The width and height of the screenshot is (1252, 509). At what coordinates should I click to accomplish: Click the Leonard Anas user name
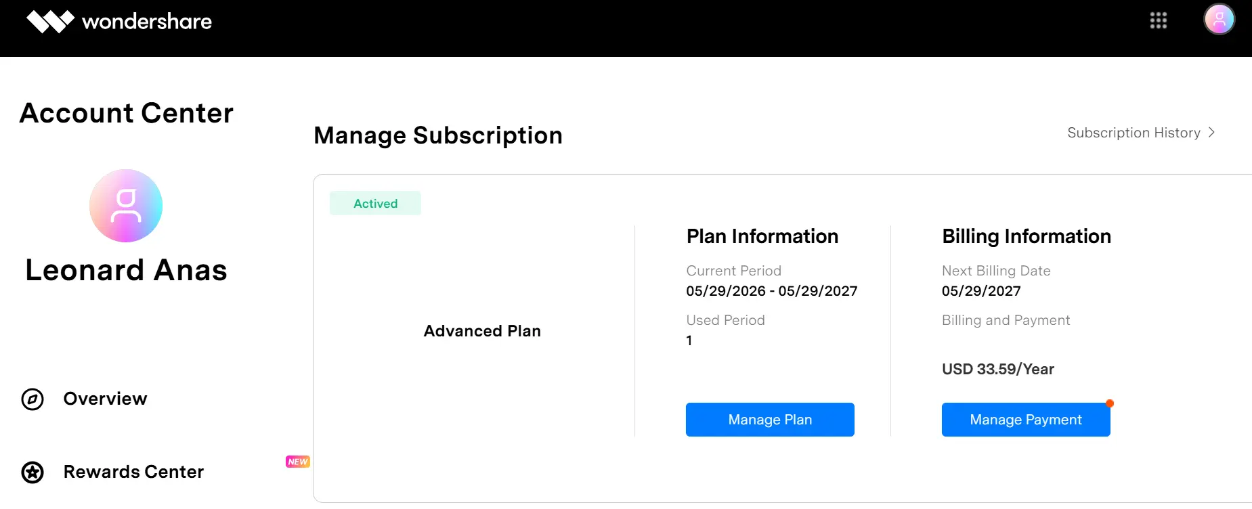tap(126, 270)
